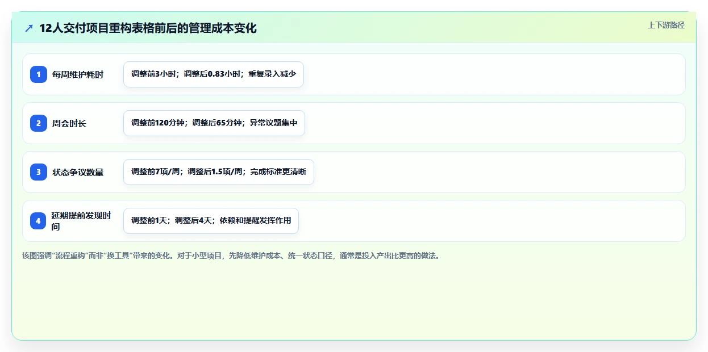
Task: Select the number 2 badge for 周会时长
Action: [39, 123]
